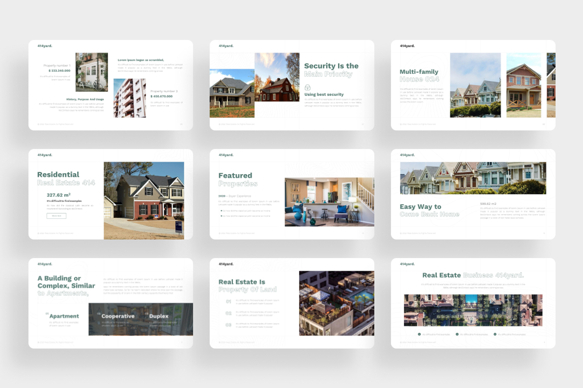
Task: Click the 02 number on Property Of Land slide
Action: tap(229, 313)
